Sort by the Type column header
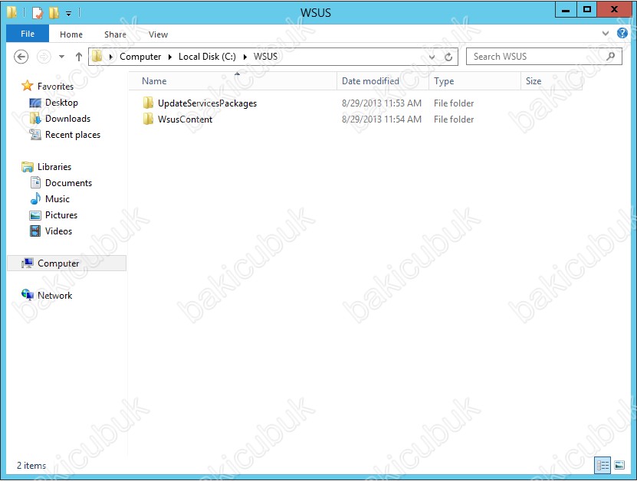Viewport: 637px width, 481px height. (x=474, y=80)
